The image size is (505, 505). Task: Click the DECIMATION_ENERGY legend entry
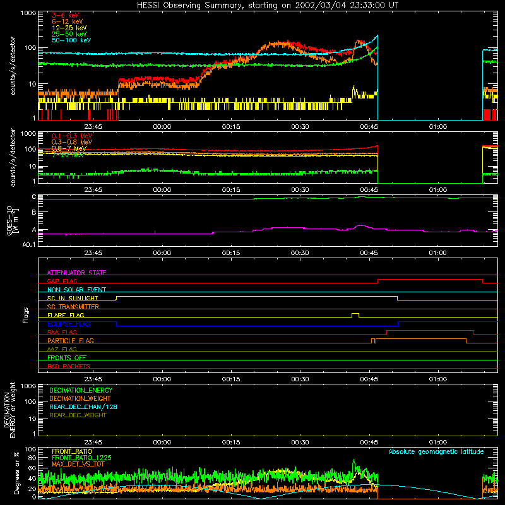click(x=81, y=390)
